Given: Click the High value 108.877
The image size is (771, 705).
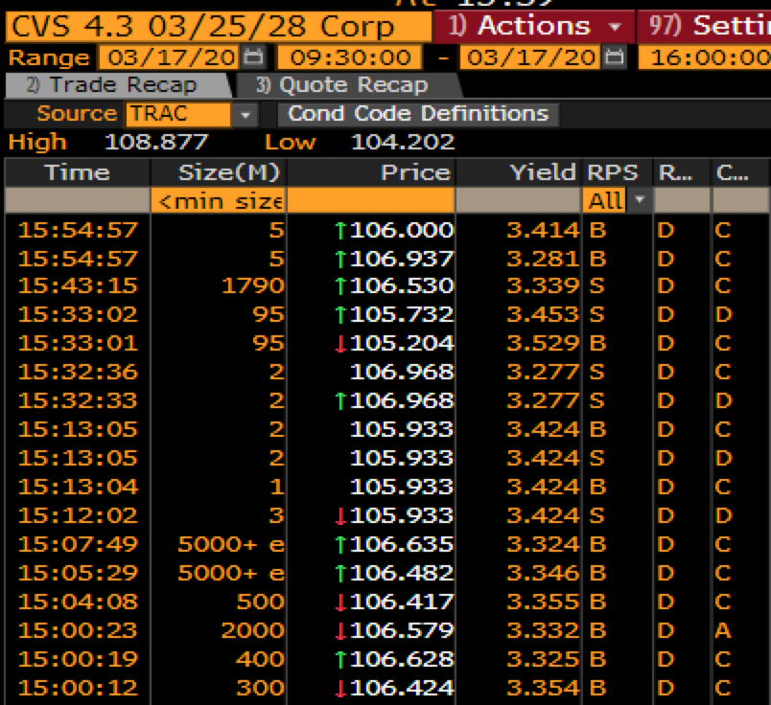Looking at the screenshot, I should [156, 143].
